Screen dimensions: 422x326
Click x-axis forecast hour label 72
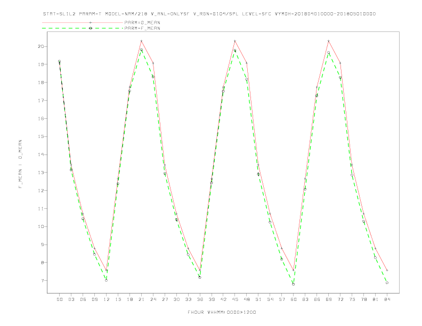click(x=340, y=299)
